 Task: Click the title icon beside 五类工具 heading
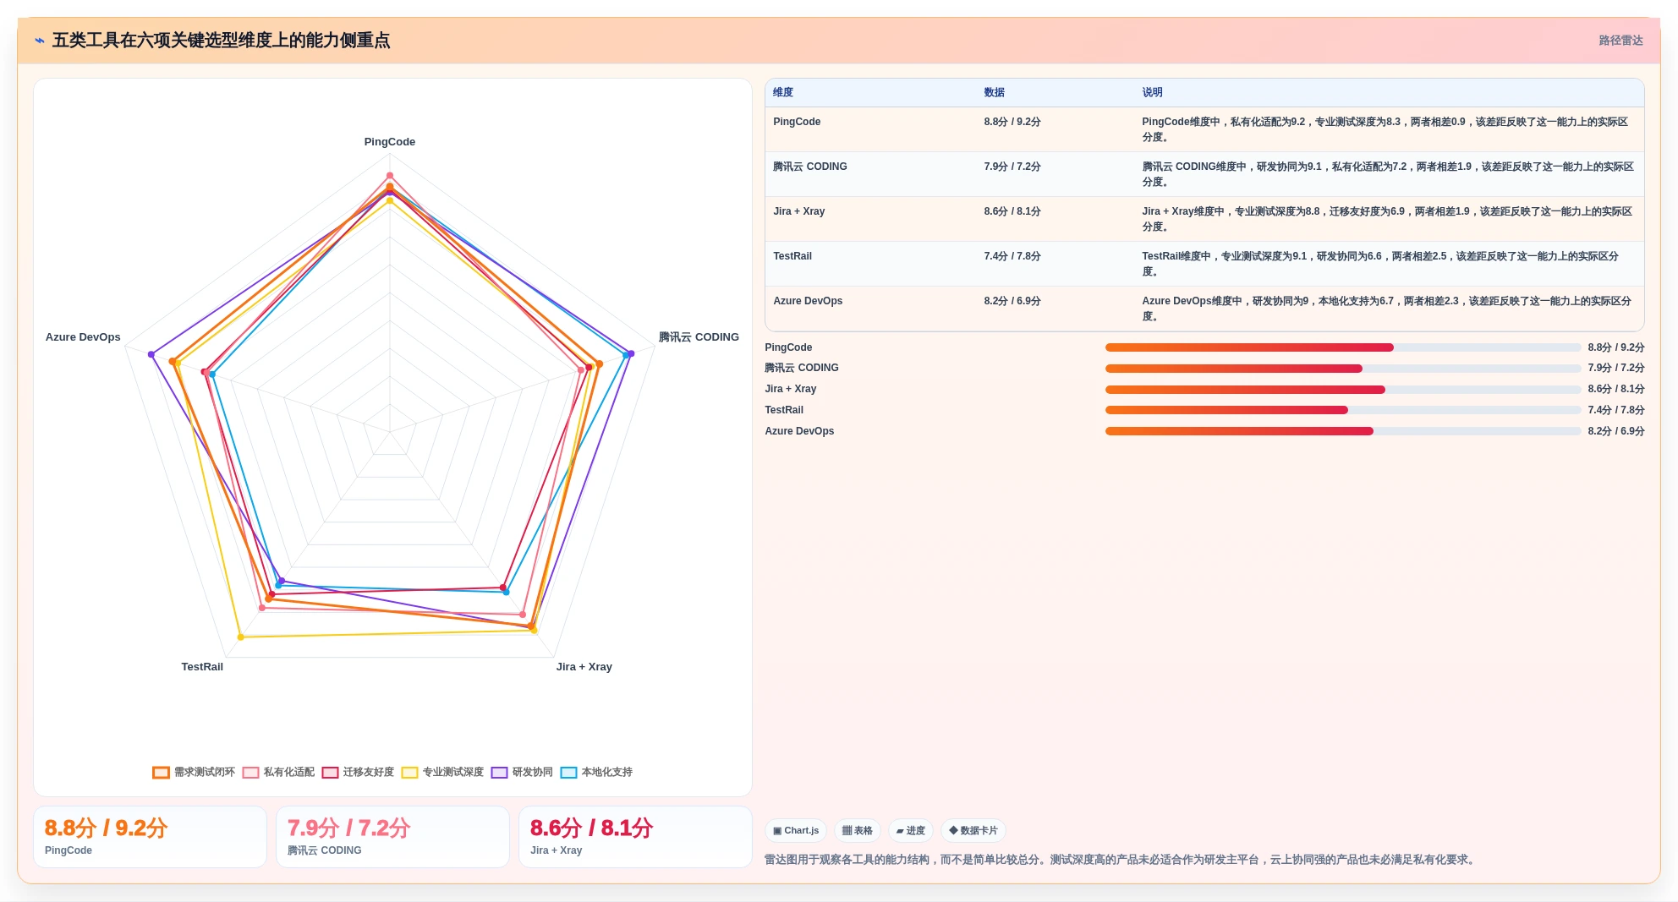pos(40,41)
